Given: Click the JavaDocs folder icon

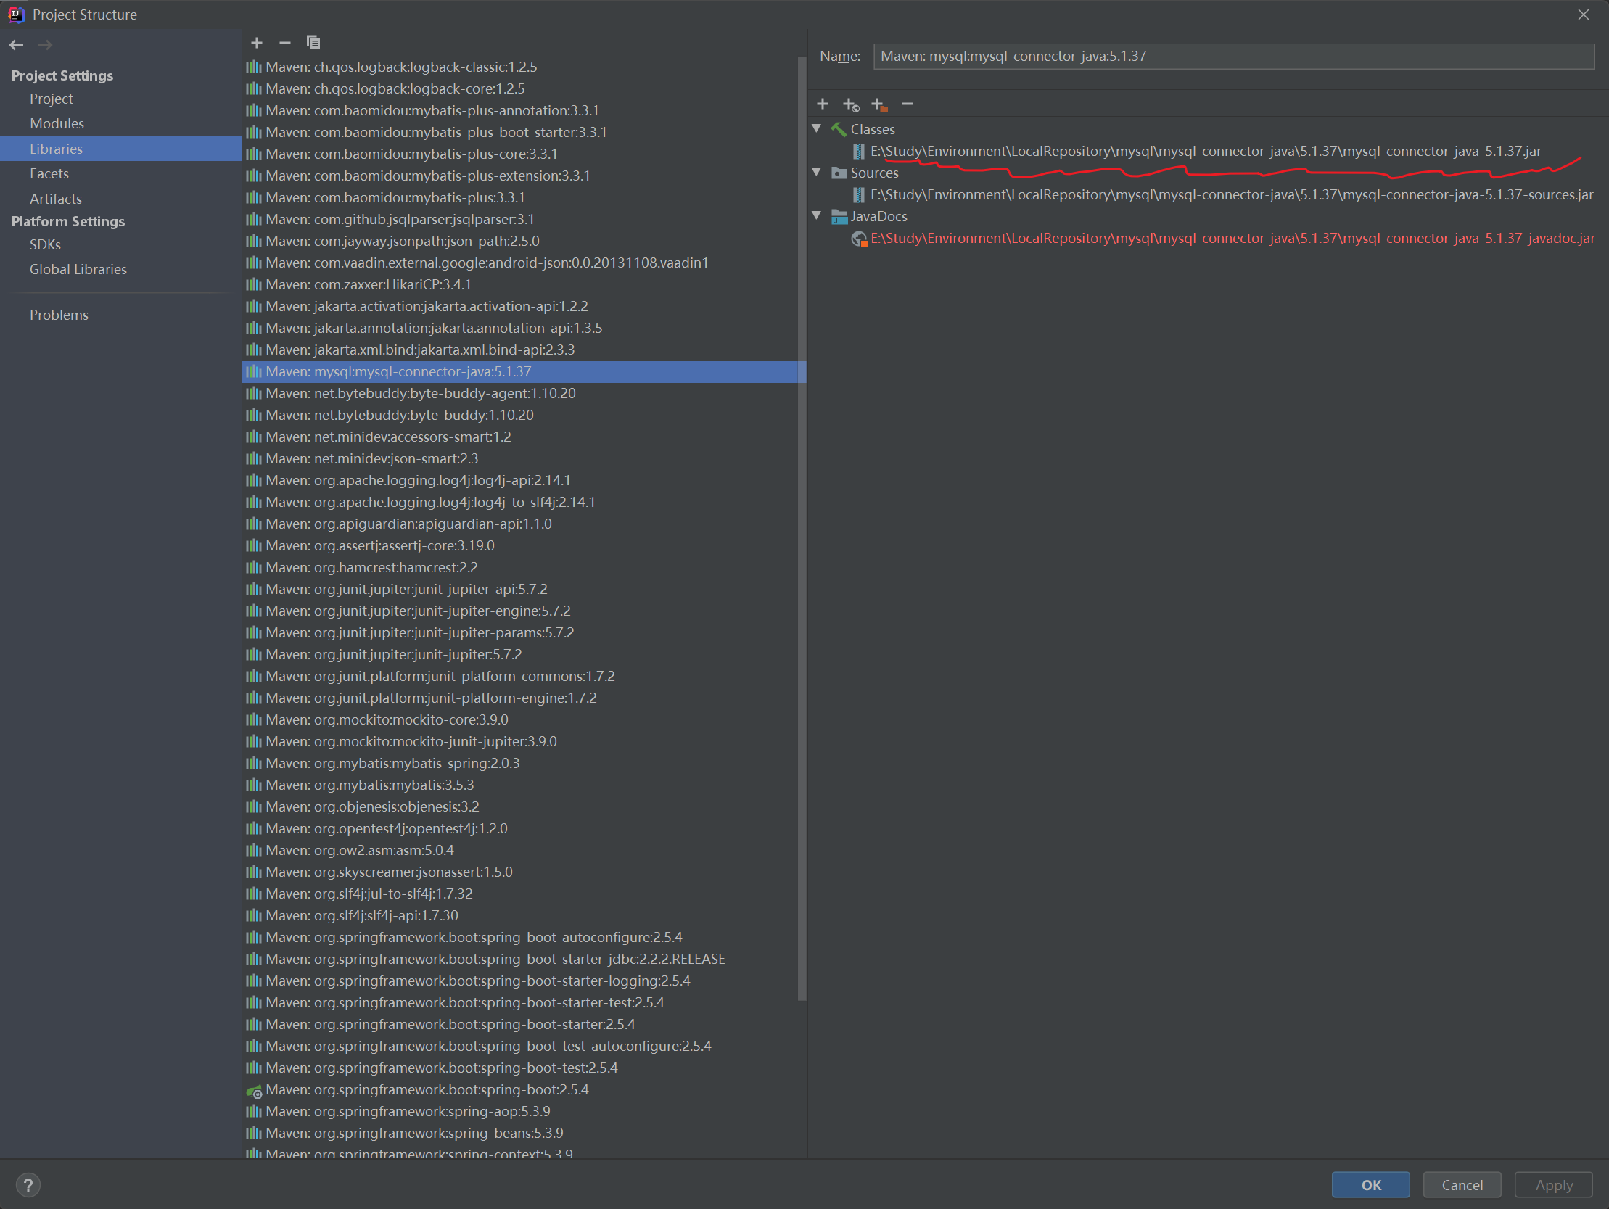Looking at the screenshot, I should pos(839,217).
